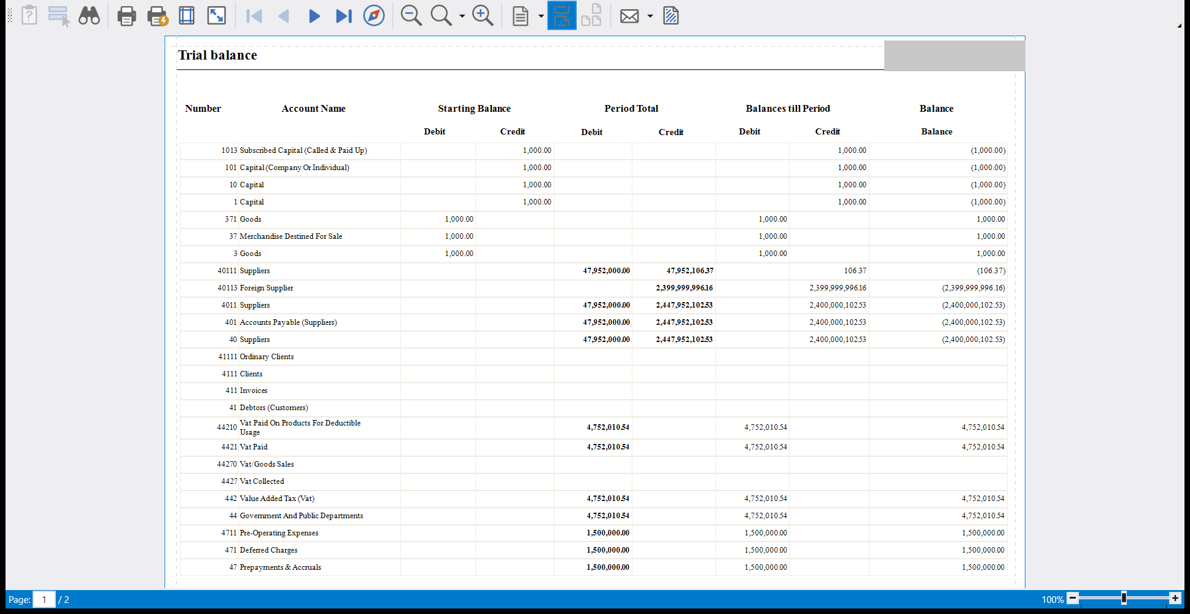Go to the next page arrow

point(314,15)
